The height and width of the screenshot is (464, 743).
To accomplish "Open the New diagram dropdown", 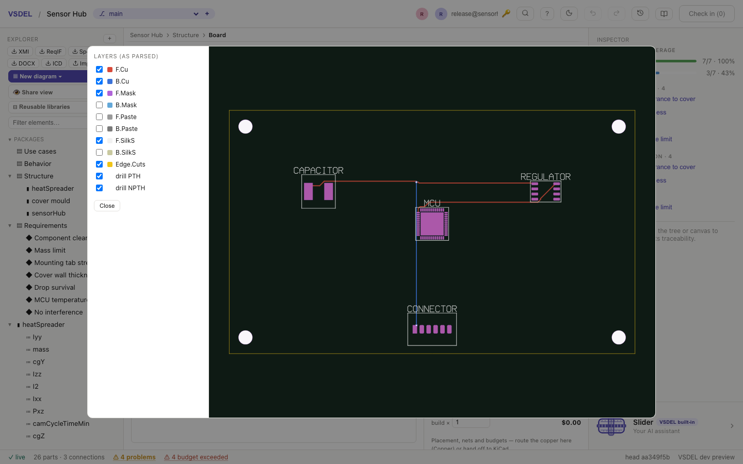I will pos(48,76).
